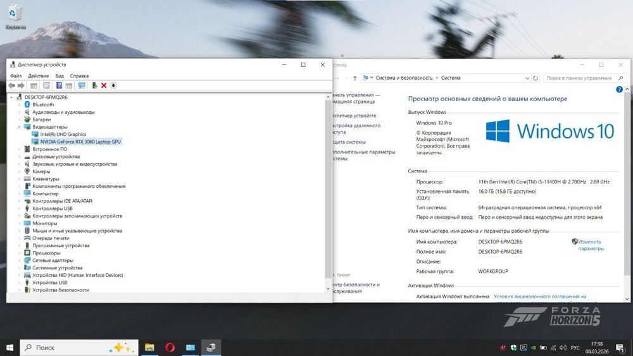The height and width of the screenshot is (356, 633).
Task: Open the Windows Start menu
Action: (x=9, y=348)
